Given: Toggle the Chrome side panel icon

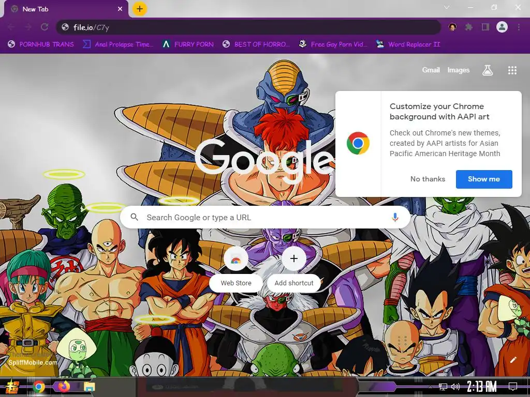Looking at the screenshot, I should pos(485,27).
